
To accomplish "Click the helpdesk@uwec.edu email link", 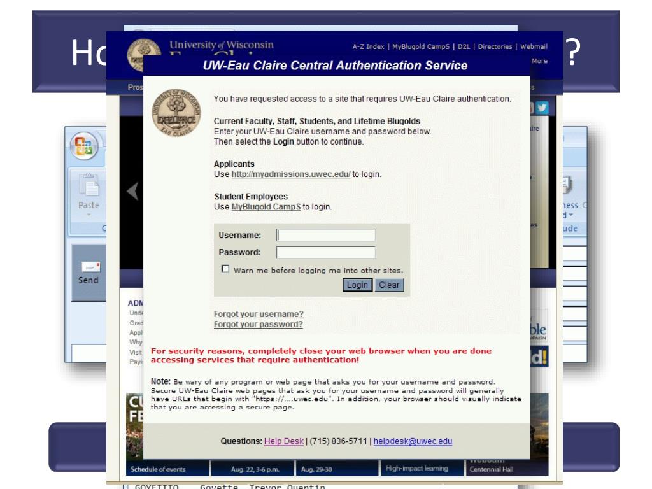I will point(413,441).
